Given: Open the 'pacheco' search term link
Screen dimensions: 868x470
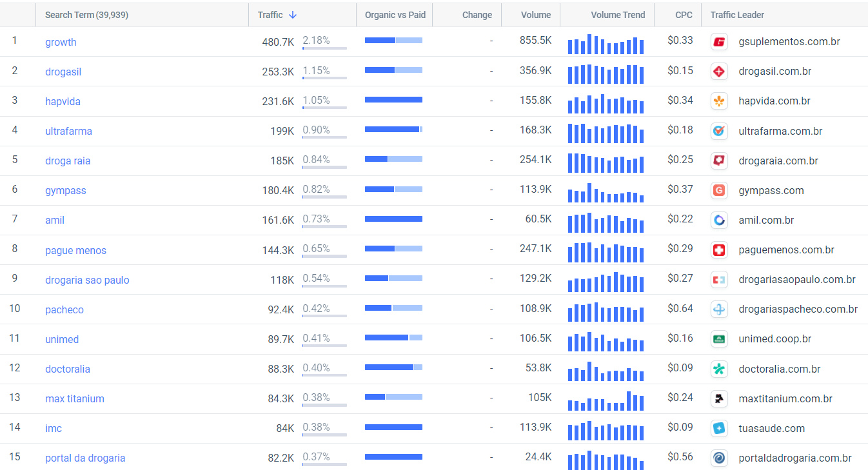Looking at the screenshot, I should point(64,309).
